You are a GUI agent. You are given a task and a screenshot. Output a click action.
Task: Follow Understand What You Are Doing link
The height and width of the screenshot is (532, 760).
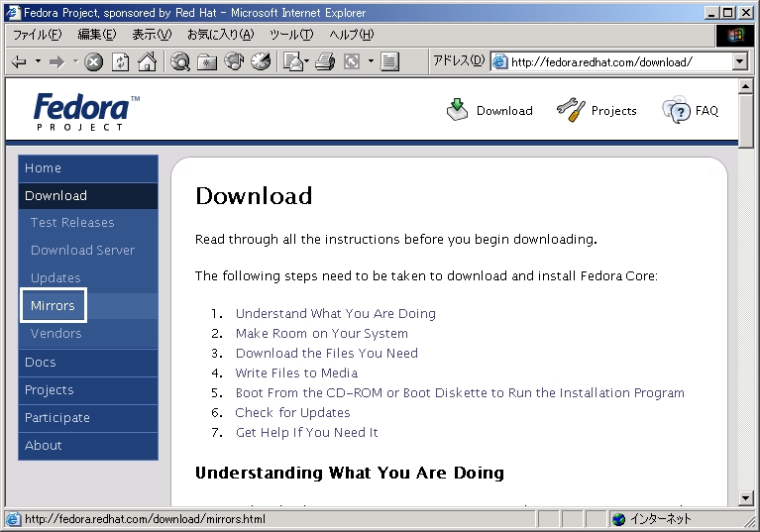coord(335,313)
